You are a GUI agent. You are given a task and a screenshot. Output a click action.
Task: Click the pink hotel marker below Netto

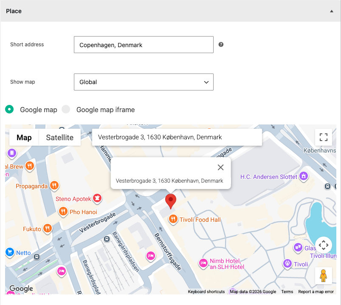pos(62,271)
